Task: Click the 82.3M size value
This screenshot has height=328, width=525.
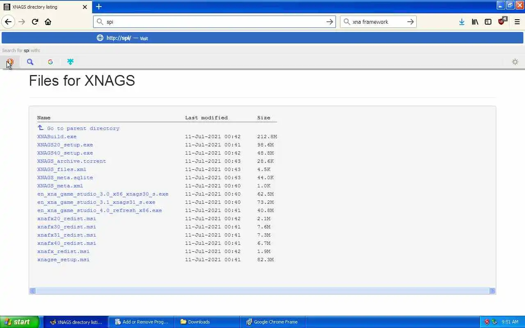Action: coord(265,260)
